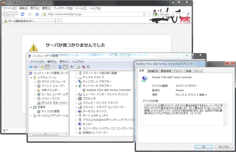Open 表示 menu in Computer Management
236x152 pixels.
[64, 62]
